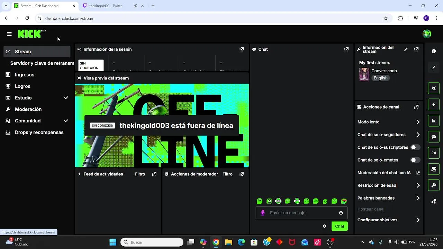
Task: Open Palabras baneadas chevron
Action: [x=418, y=198]
